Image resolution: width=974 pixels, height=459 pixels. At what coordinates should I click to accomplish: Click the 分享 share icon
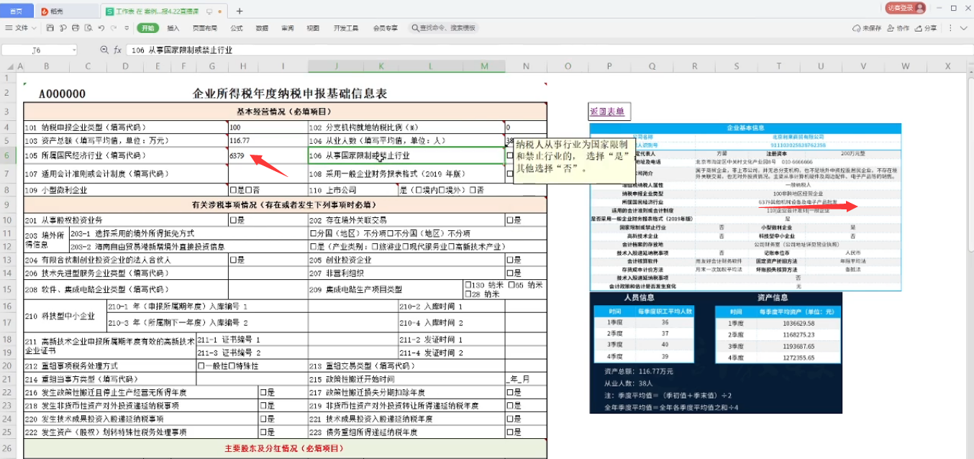click(920, 28)
